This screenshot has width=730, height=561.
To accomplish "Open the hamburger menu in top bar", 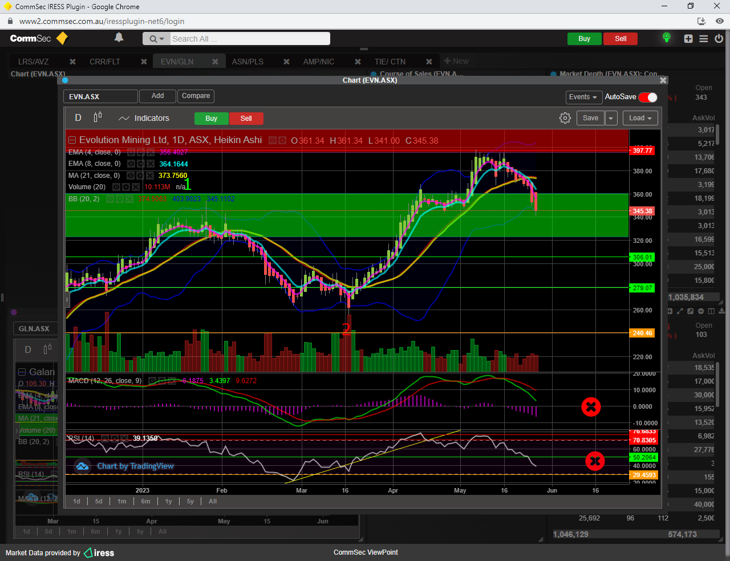I will [704, 39].
